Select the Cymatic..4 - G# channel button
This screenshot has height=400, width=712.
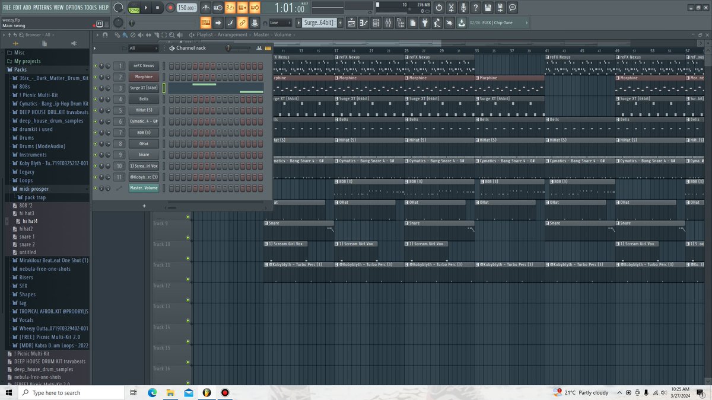144,121
